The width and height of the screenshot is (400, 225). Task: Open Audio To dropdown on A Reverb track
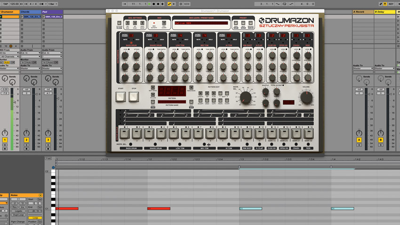pos(363,68)
